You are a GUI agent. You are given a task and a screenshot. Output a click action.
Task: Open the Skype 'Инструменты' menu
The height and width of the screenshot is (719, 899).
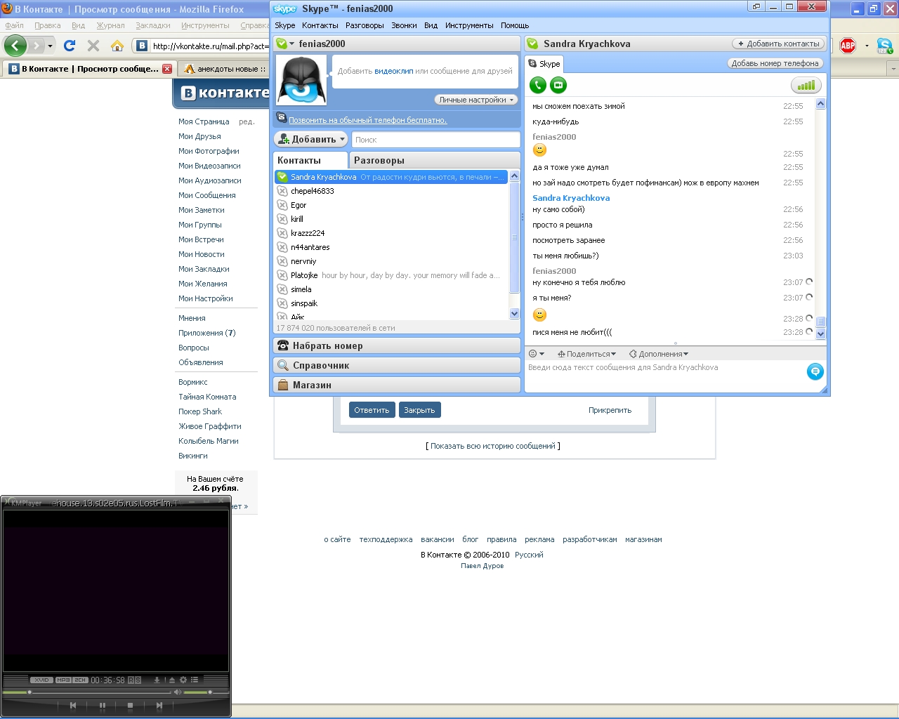[x=469, y=25]
